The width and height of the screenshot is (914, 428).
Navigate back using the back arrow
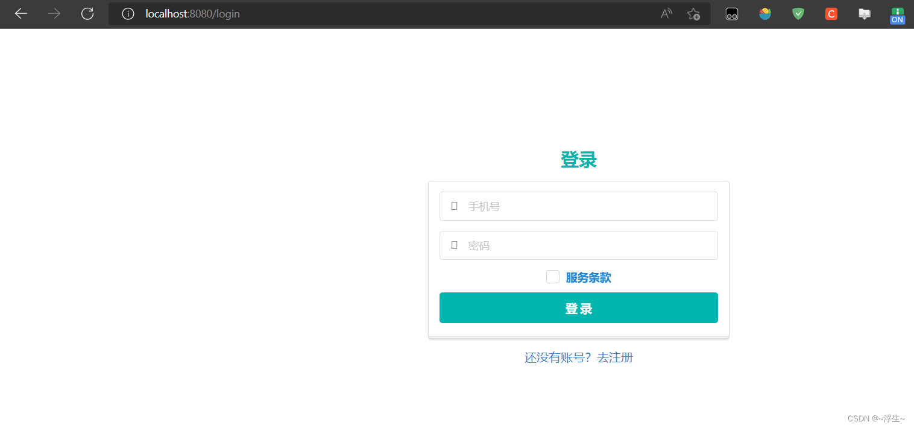[x=20, y=13]
